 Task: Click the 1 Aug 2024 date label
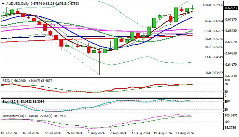(97, 133)
